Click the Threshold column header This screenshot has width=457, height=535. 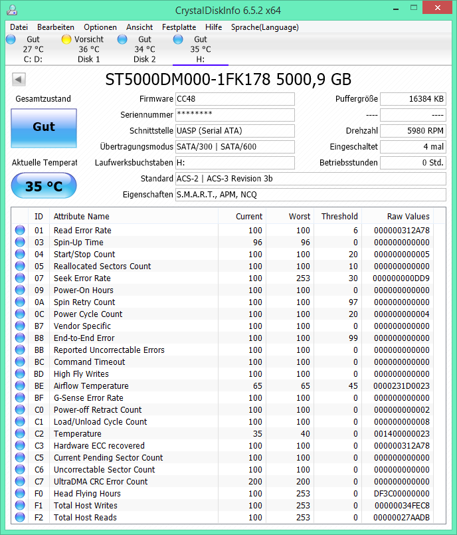338,216
